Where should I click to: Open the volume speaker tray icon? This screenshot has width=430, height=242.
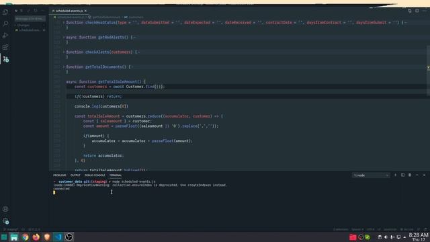(386, 237)
